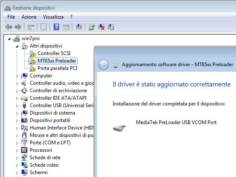The width and height of the screenshot is (236, 177).
Task: Select Porta parallela PCI device
Action: 57,68
